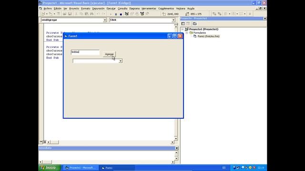The image size is (305, 171).
Task: Open Toolbox toolbar icon
Action: [x=147, y=14]
